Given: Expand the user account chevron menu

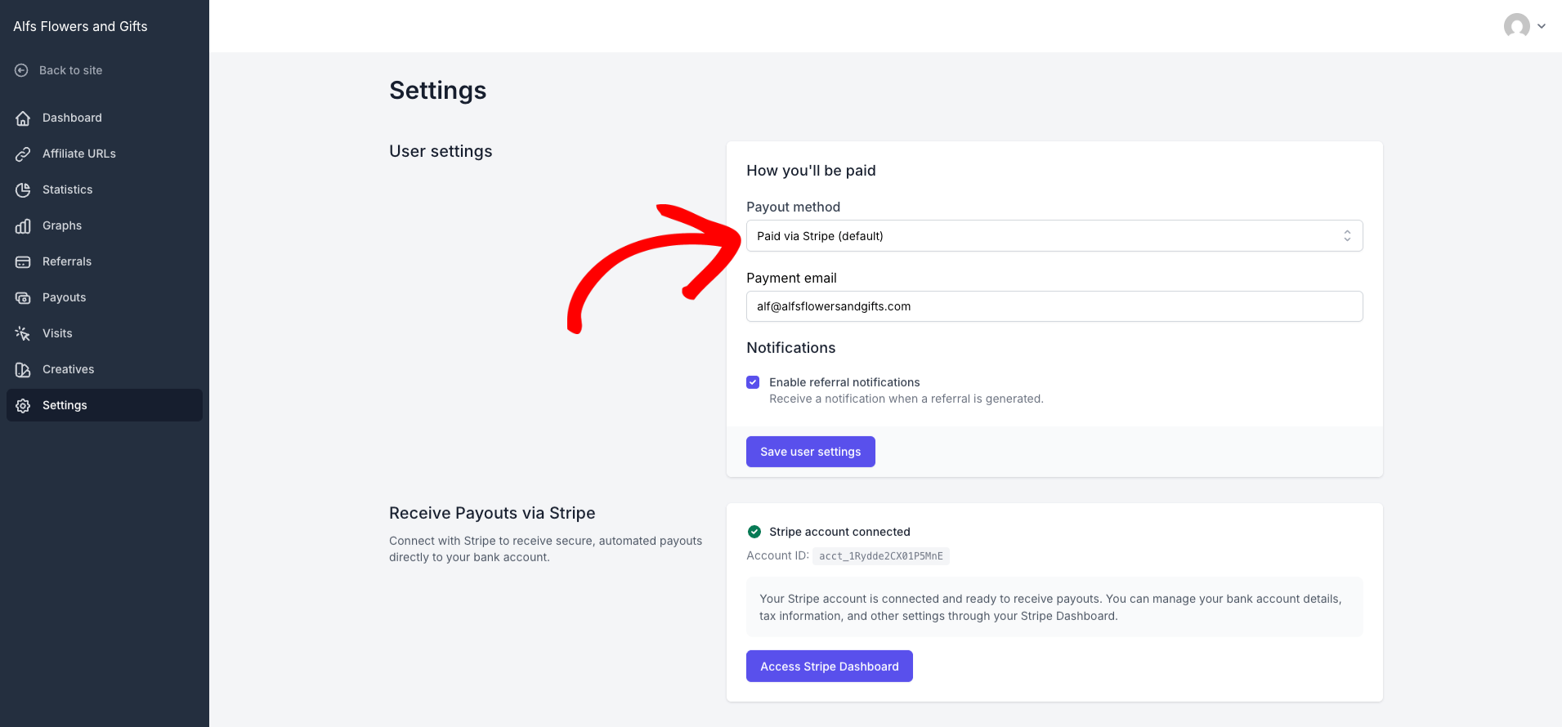Looking at the screenshot, I should [x=1542, y=26].
